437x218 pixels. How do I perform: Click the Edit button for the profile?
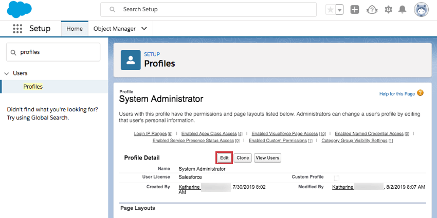(x=224, y=157)
